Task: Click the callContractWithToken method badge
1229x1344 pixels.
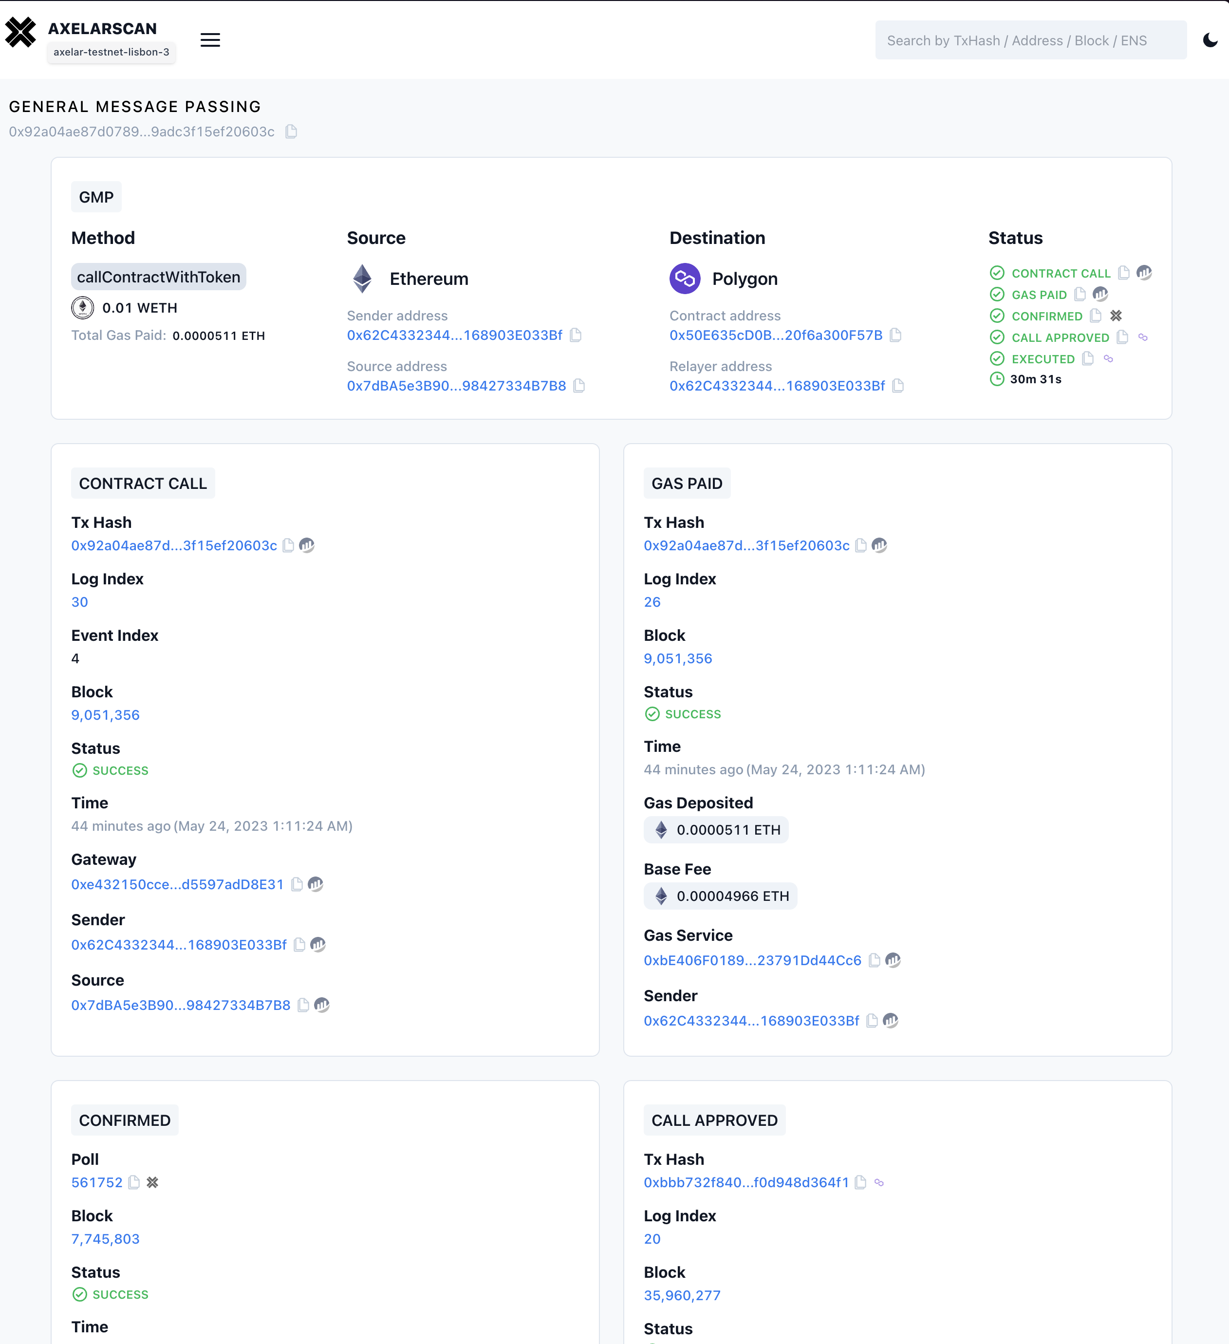Action: 159,277
